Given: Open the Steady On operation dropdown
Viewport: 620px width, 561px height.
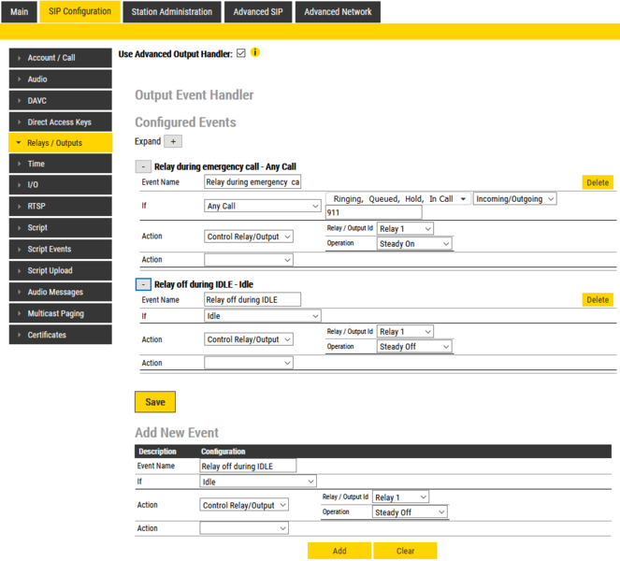Looking at the screenshot, I should (414, 243).
